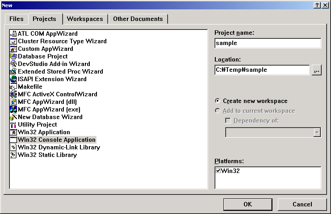The width and height of the screenshot is (331, 214).
Task: Switch to the Files tab
Action: click(x=16, y=19)
